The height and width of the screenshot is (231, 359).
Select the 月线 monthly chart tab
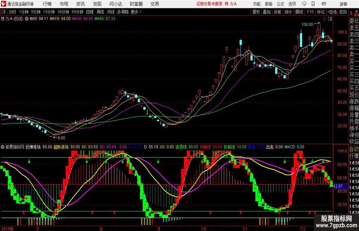tap(111, 12)
